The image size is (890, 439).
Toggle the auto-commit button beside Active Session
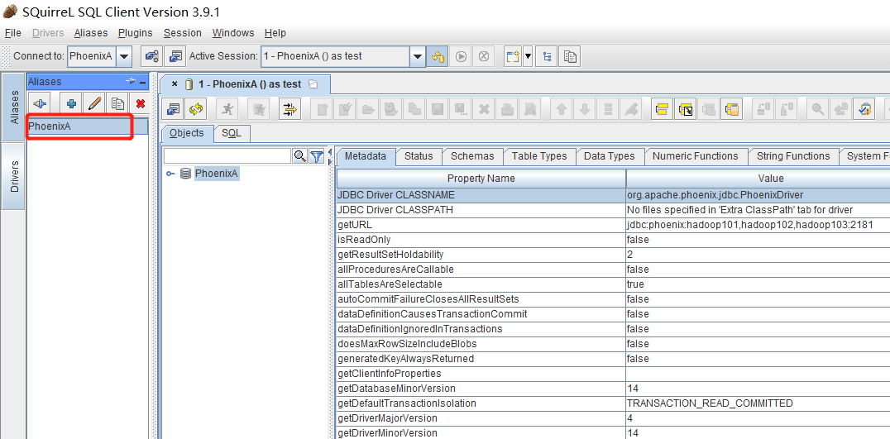(x=437, y=56)
